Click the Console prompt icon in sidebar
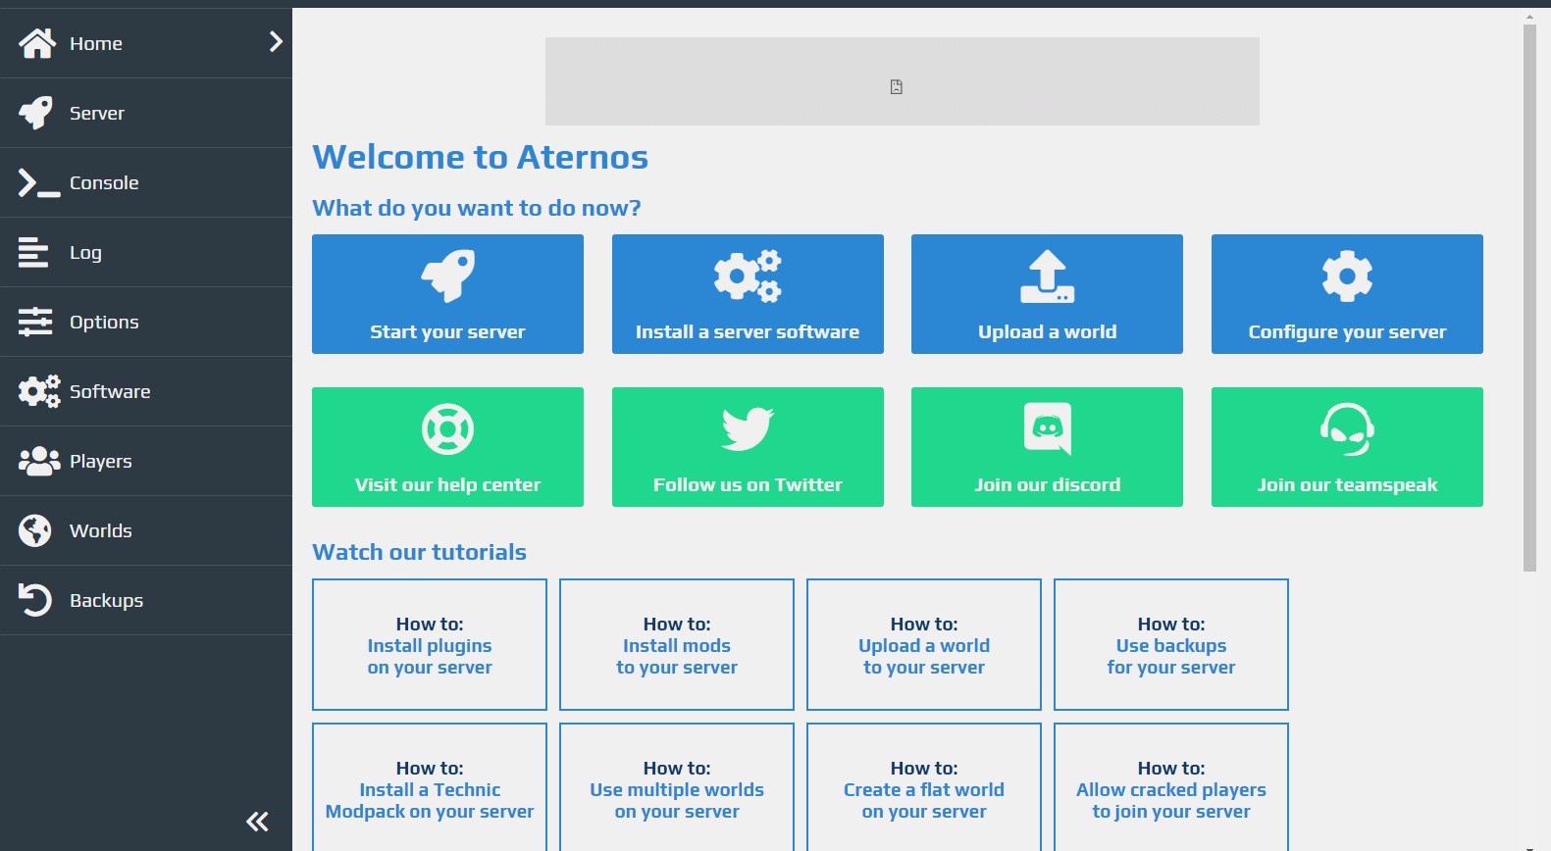The image size is (1551, 851). (38, 182)
